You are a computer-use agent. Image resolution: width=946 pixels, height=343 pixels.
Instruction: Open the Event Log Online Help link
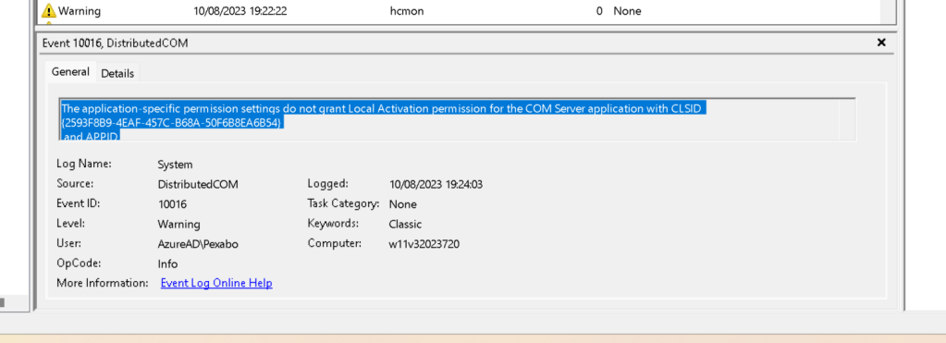coord(216,283)
